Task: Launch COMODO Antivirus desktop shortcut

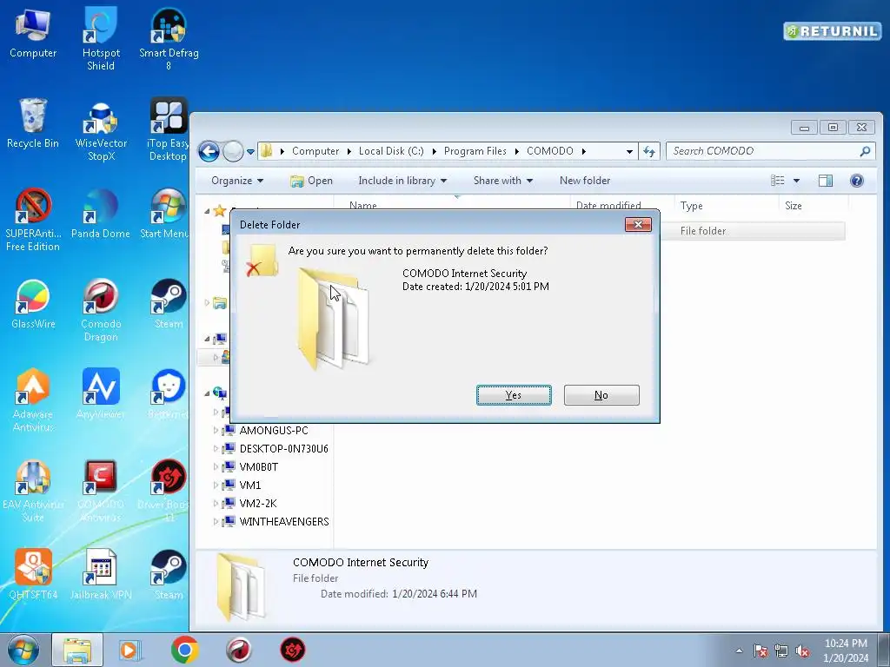Action: (101, 492)
